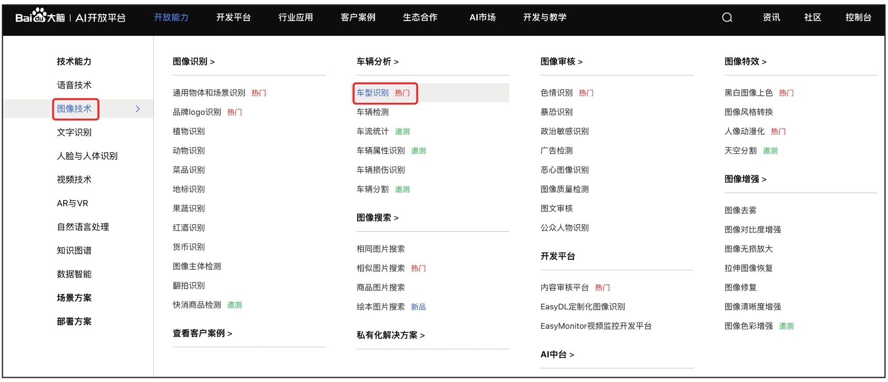The height and width of the screenshot is (382, 888).
Task: Click 动物识别 link
Action: tap(189, 151)
